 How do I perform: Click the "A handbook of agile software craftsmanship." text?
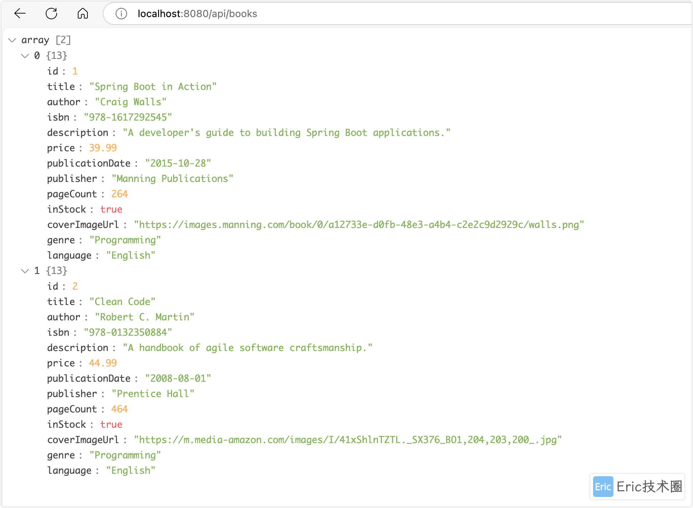pos(248,348)
